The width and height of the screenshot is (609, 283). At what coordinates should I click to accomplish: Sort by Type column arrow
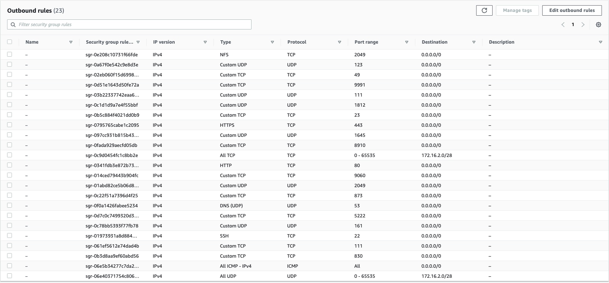pyautogui.click(x=272, y=42)
